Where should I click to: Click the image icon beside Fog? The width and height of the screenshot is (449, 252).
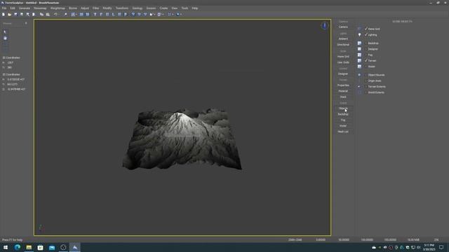(359, 55)
